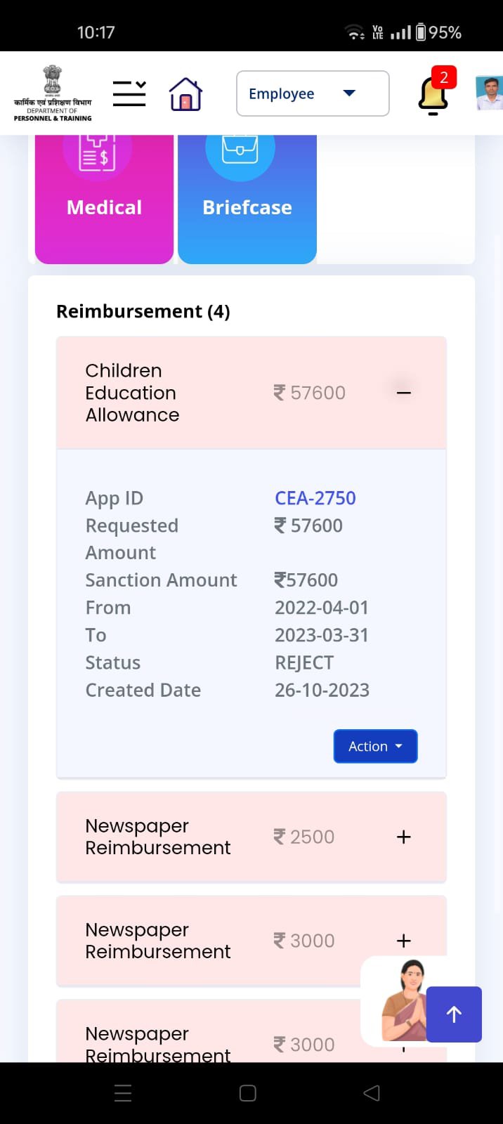
Task: Open the user profile photo
Action: pyautogui.click(x=490, y=93)
